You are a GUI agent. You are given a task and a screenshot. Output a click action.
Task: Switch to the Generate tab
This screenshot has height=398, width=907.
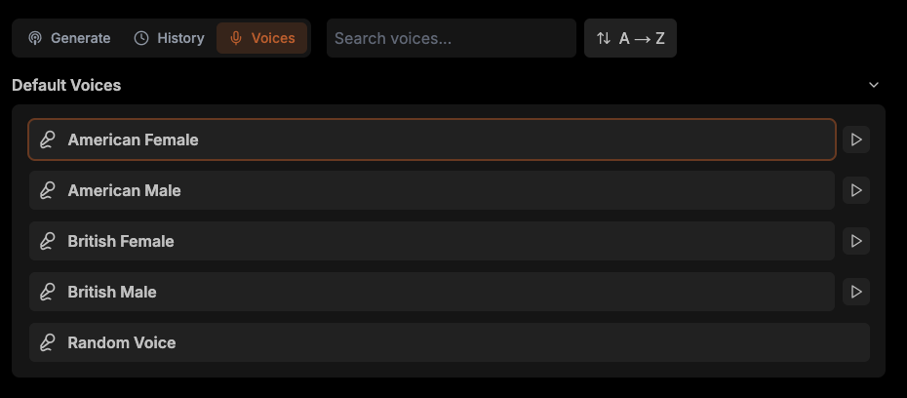[x=69, y=38]
